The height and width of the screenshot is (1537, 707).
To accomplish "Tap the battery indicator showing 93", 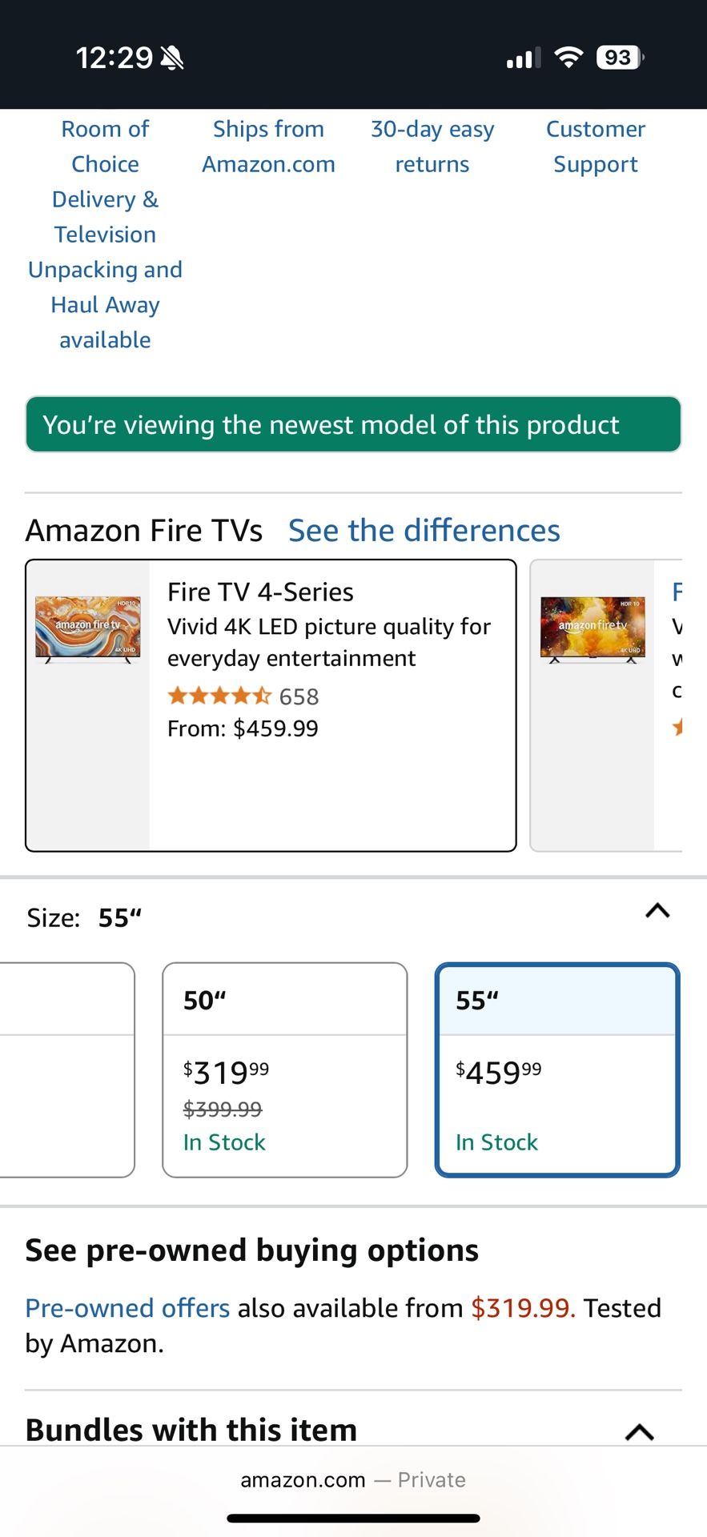I will [619, 58].
